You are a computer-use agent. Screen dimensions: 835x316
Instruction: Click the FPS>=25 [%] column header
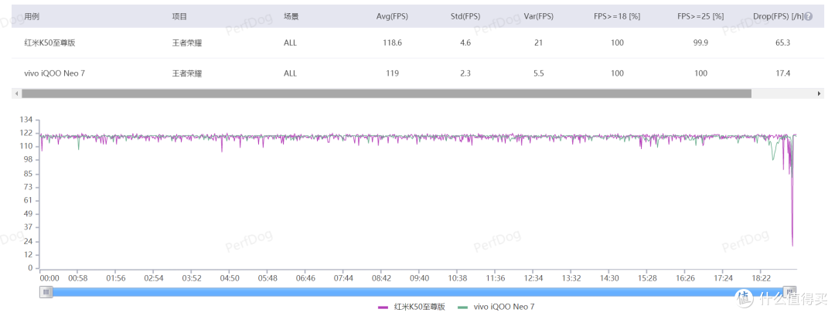pyautogui.click(x=700, y=16)
